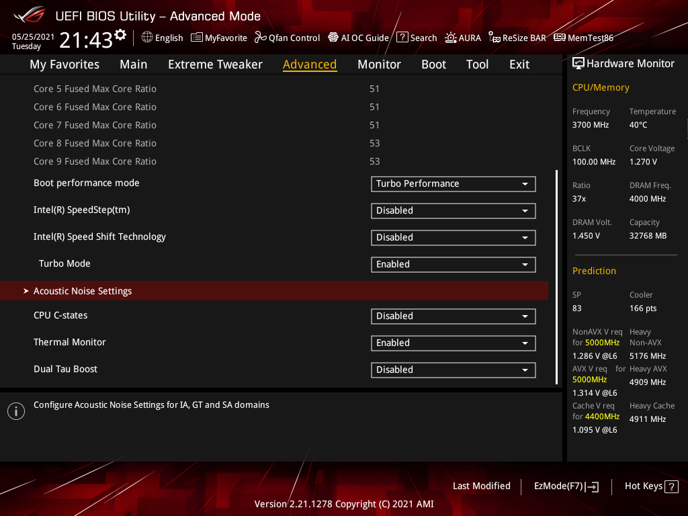The image size is (688, 516).
Task: Click the Turbo Mode label
Action: click(x=64, y=263)
